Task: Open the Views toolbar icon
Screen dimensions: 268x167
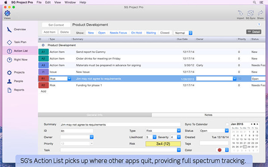Action: [7, 13]
